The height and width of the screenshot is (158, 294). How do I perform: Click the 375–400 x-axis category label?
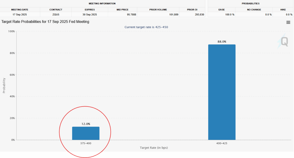point(86,143)
